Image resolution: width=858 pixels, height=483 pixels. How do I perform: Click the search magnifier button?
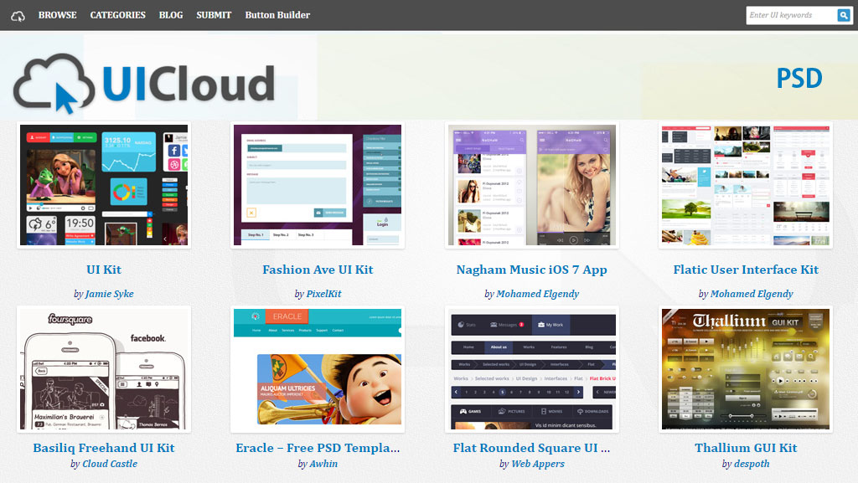click(x=844, y=15)
